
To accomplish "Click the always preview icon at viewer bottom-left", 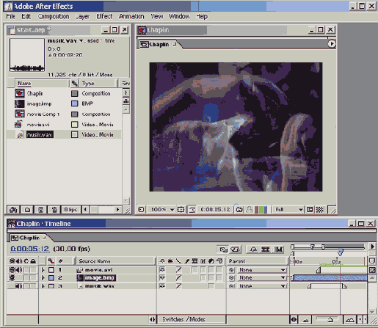I will pyautogui.click(x=141, y=210).
